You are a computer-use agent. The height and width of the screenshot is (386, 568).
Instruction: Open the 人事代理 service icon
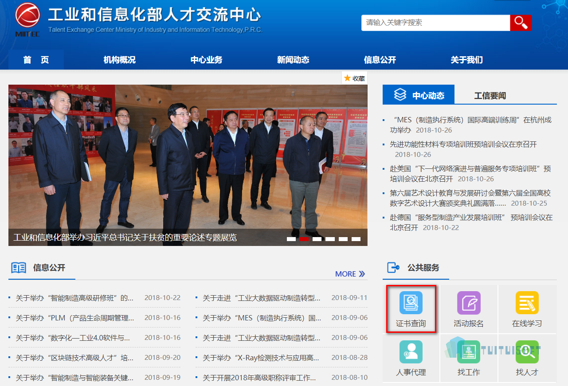point(411,352)
